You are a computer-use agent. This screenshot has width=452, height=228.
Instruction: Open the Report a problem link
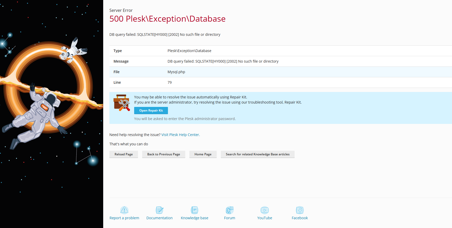click(x=124, y=218)
